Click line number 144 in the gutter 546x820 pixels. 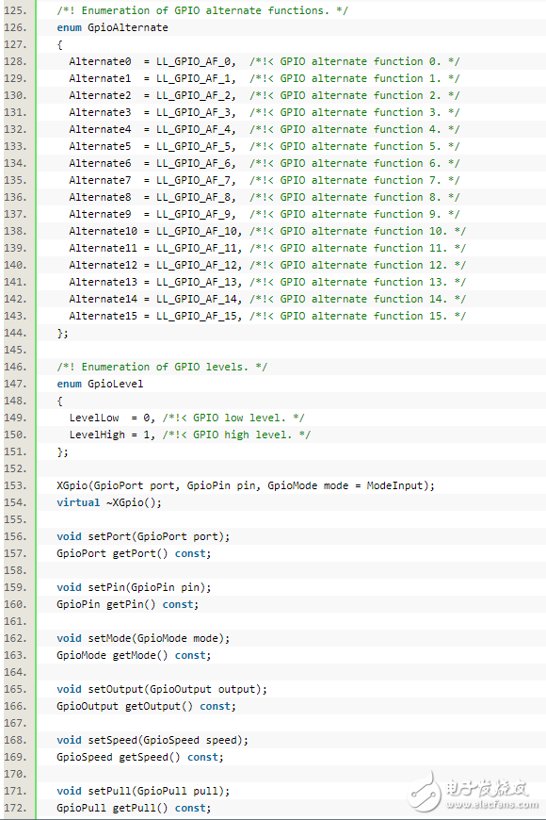[15, 333]
